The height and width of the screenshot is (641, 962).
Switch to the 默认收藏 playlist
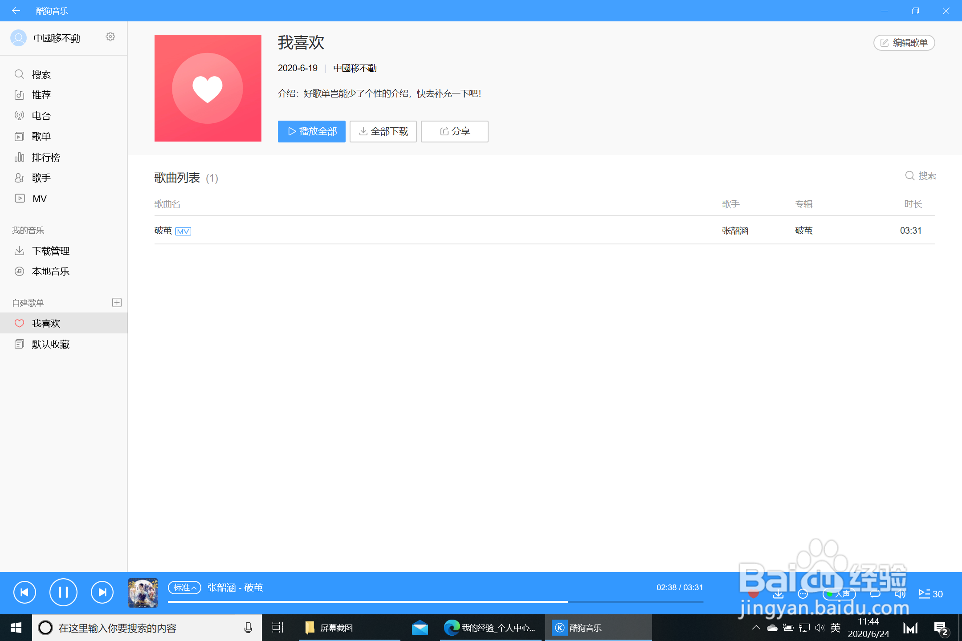point(50,344)
